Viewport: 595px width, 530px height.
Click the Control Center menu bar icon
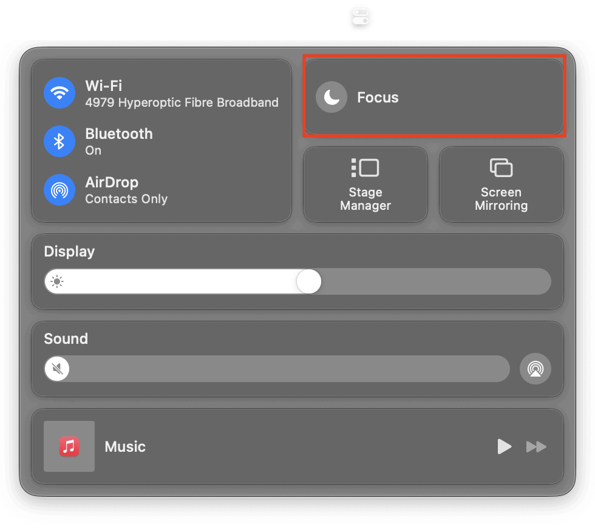pyautogui.click(x=361, y=17)
